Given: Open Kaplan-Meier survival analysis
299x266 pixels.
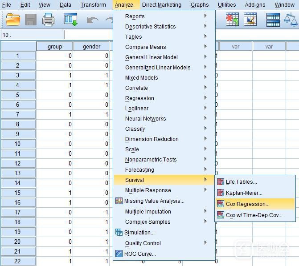Looking at the screenshot, I should coord(244,193).
